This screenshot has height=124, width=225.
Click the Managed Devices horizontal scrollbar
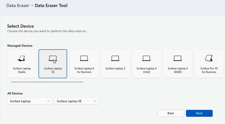click(47, 82)
